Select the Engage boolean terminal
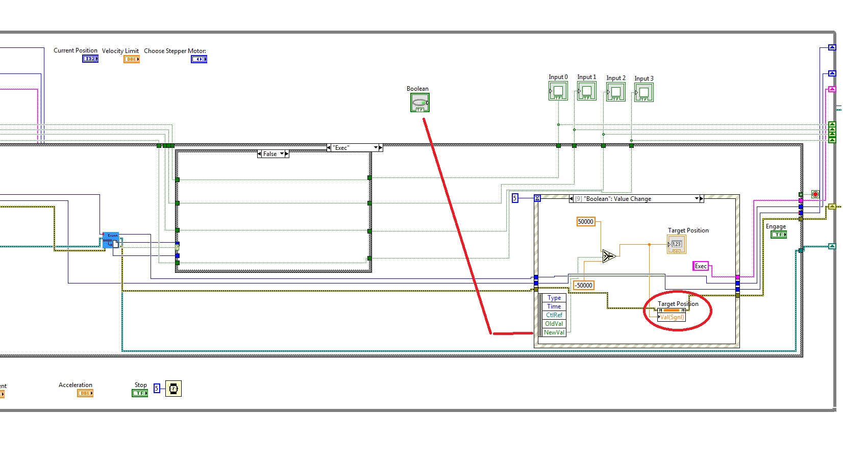This screenshot has width=843, height=464. (779, 235)
